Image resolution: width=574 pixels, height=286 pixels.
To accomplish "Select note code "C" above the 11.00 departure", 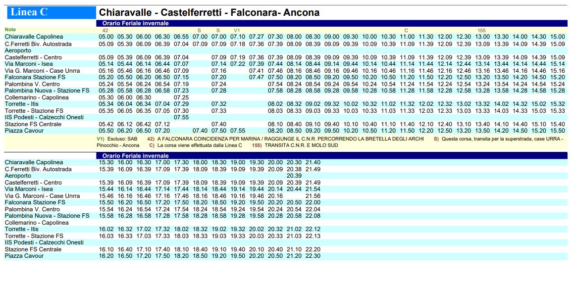I will pos(406,30).
